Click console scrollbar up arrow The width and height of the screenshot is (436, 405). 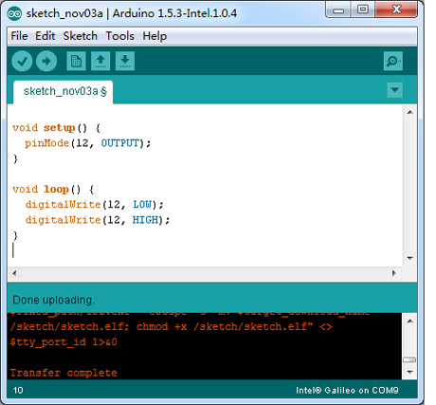pos(410,322)
